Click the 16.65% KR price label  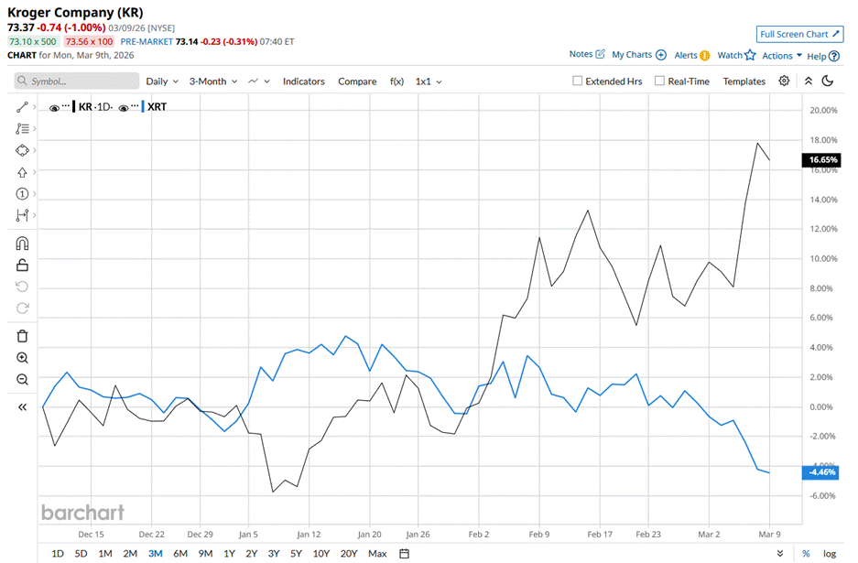(820, 160)
